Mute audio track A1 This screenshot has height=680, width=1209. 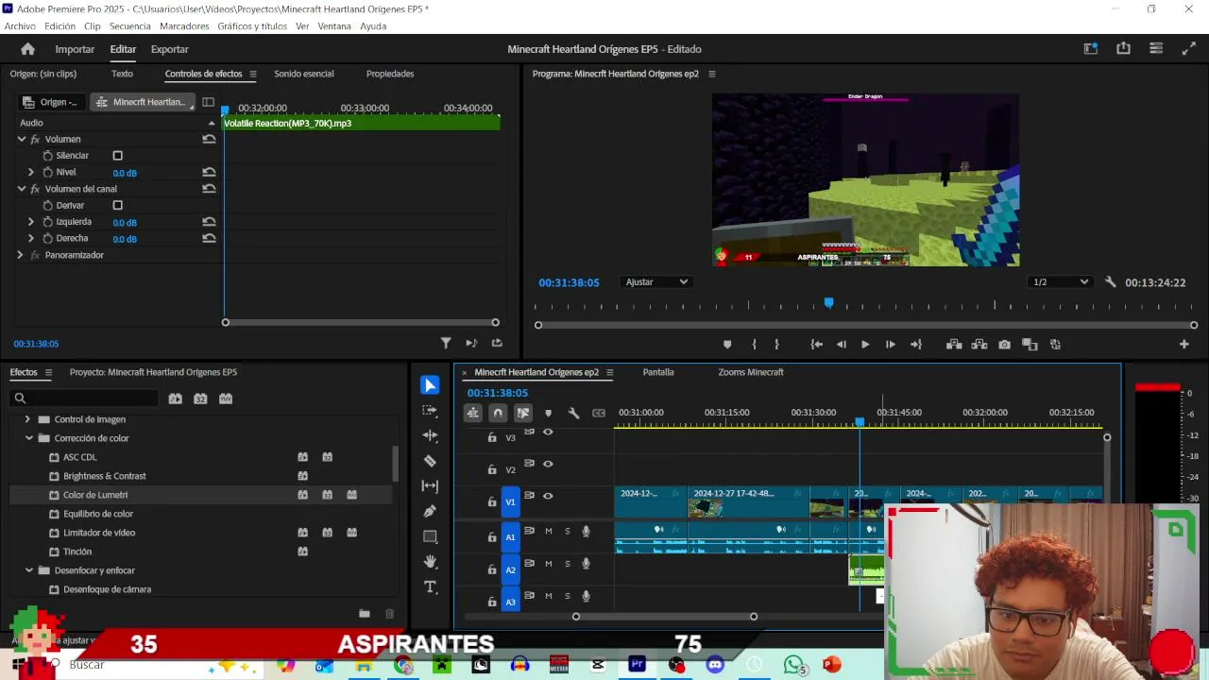coord(549,531)
